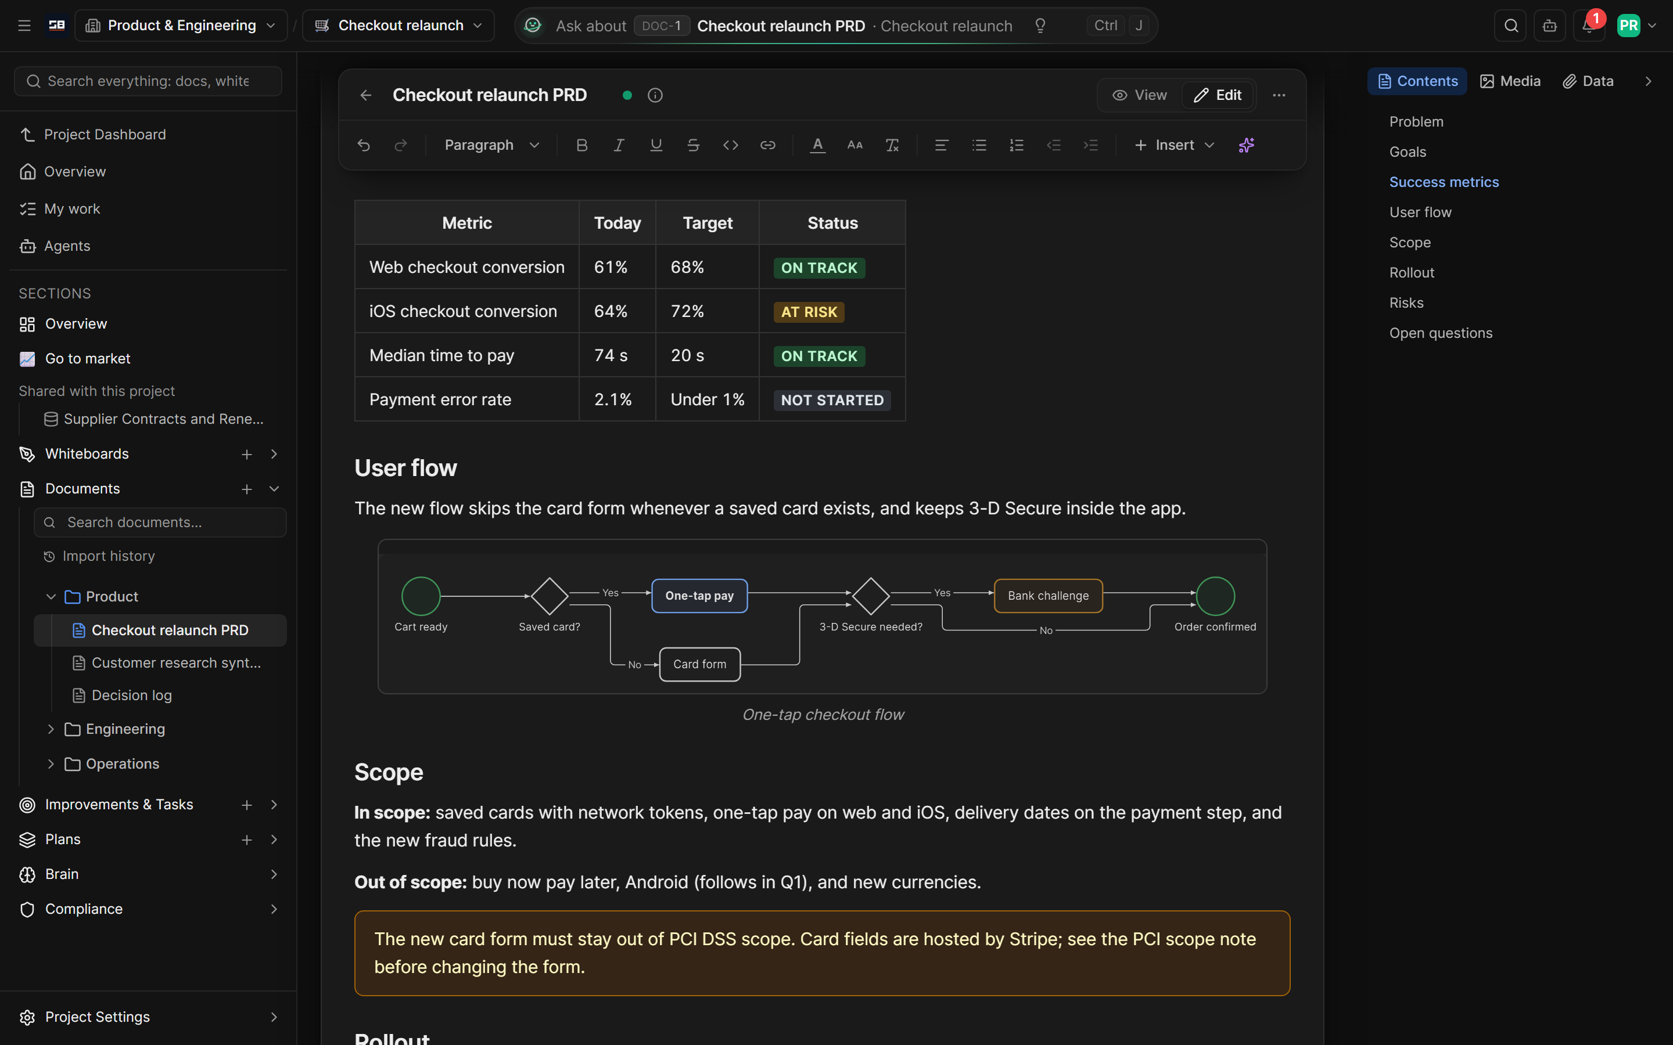Image resolution: width=1673 pixels, height=1045 pixels.
Task: Toggle underline formatting
Action: [x=656, y=145]
